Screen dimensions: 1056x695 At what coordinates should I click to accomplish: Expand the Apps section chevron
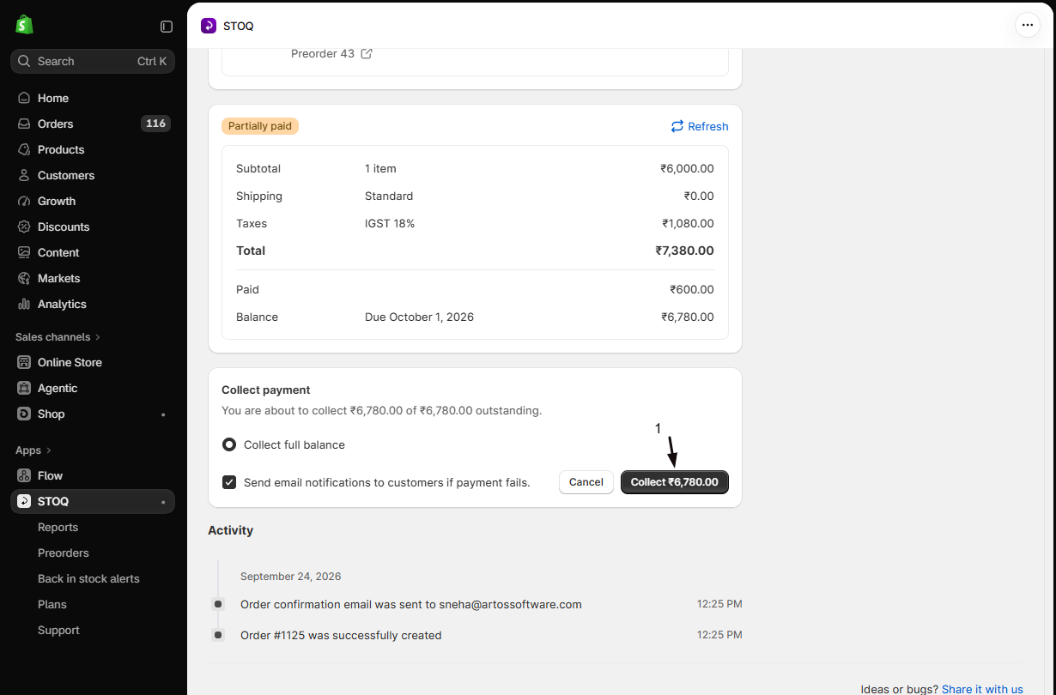point(49,450)
